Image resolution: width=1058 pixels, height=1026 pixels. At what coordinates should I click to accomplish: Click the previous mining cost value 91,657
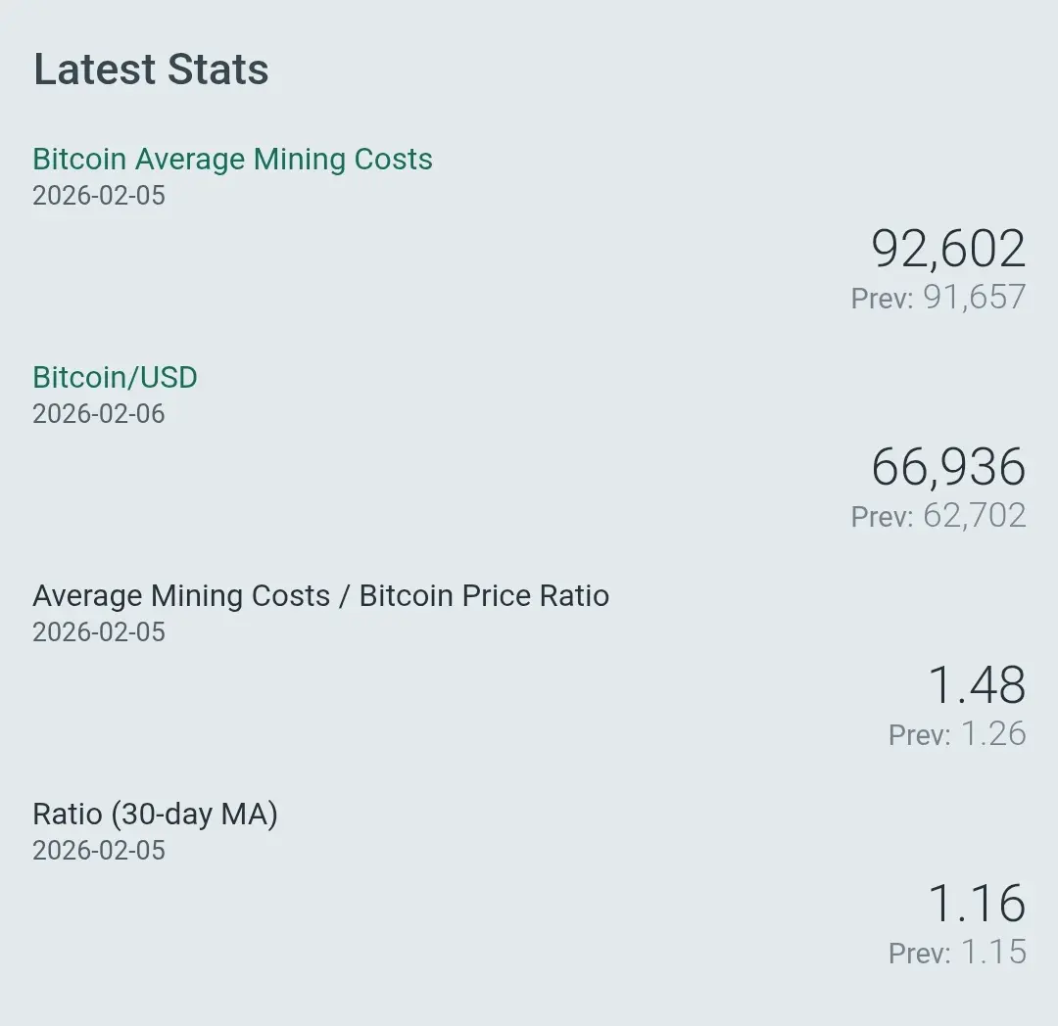click(x=974, y=298)
